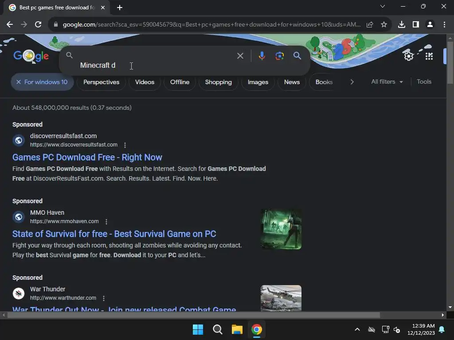
Task: Open search Tools
Action: pos(424,82)
